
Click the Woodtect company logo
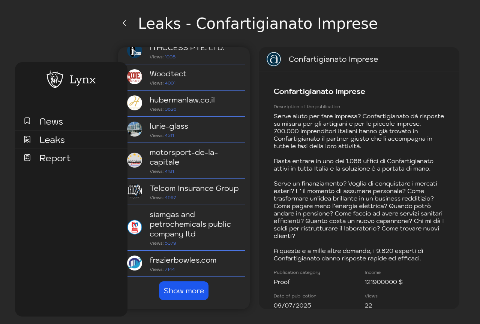point(135,77)
